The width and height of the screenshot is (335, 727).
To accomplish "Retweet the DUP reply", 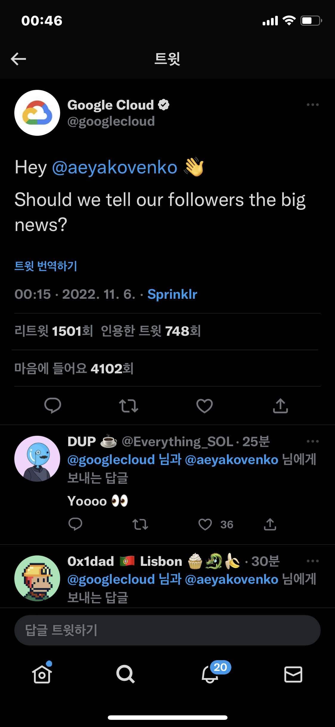I will 140,524.
